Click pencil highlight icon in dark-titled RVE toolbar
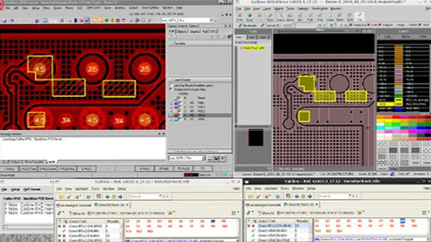 click(258, 196)
